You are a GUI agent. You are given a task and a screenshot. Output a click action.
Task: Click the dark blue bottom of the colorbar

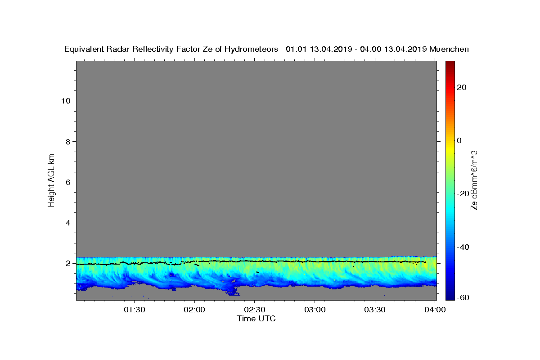[450, 295]
